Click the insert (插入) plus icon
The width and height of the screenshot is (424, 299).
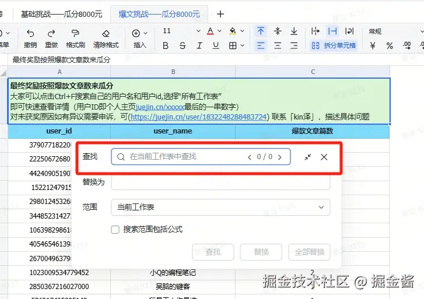tap(136, 33)
